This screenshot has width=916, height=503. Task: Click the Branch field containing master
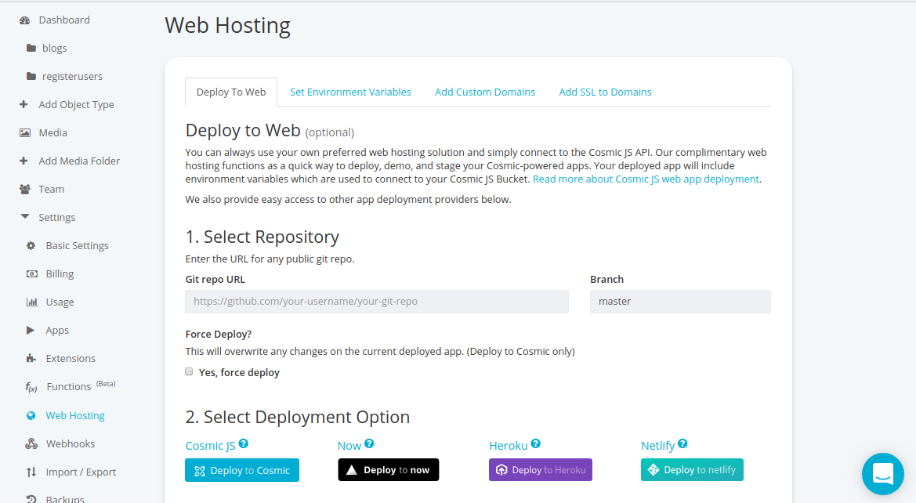(679, 302)
